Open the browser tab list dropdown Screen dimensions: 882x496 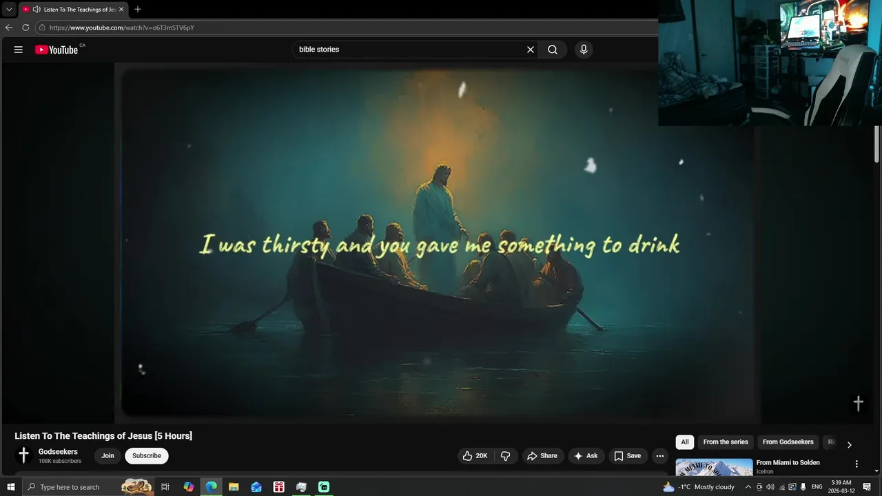[x=9, y=10]
